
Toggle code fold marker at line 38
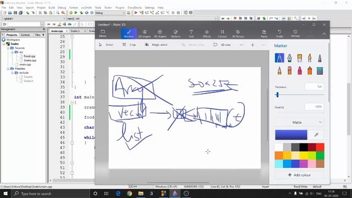[72, 102]
